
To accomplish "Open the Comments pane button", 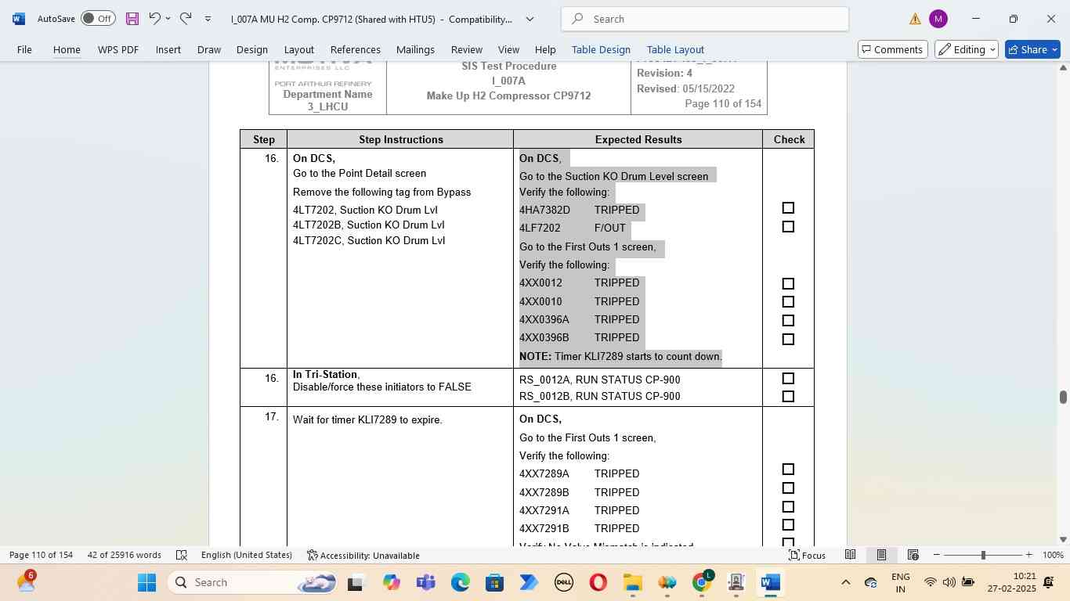I will click(893, 49).
